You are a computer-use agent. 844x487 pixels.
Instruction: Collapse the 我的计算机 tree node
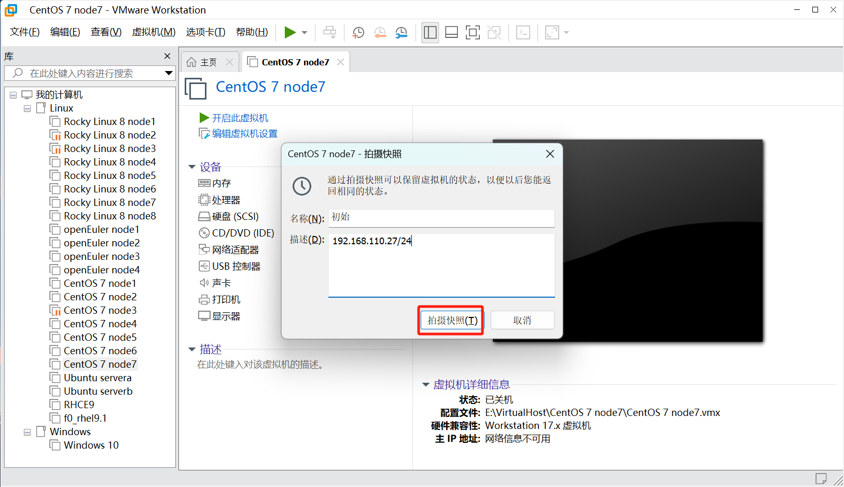13,95
